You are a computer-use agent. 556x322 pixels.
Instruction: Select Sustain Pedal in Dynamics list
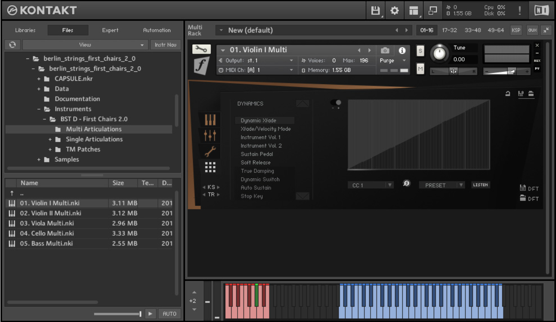click(256, 154)
